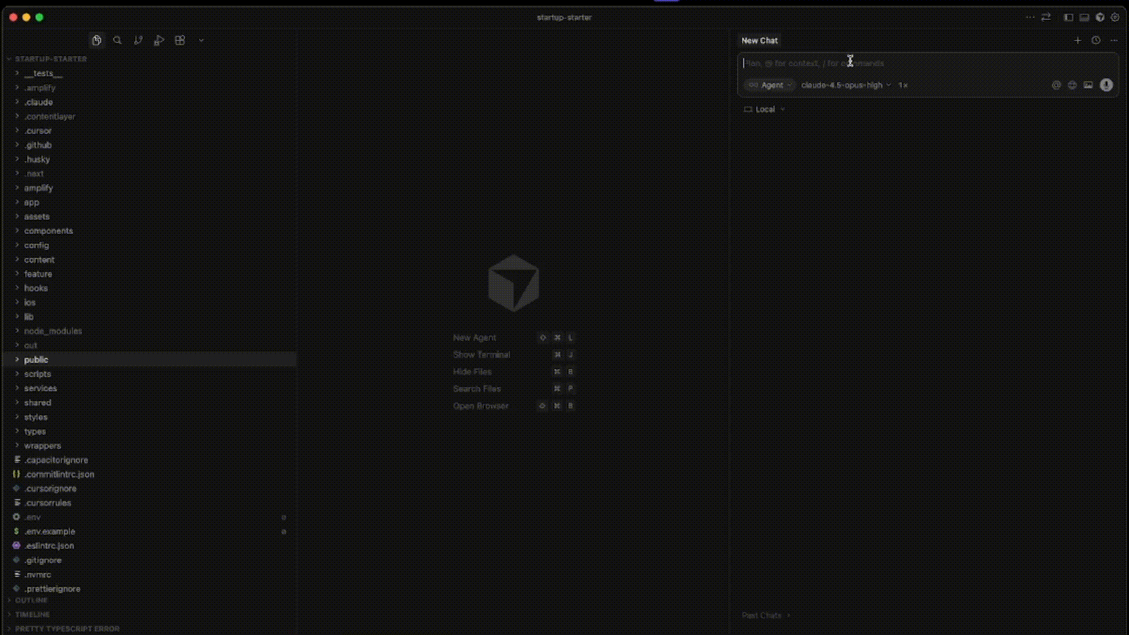Open the Search panel in the sidebar

pyautogui.click(x=118, y=40)
